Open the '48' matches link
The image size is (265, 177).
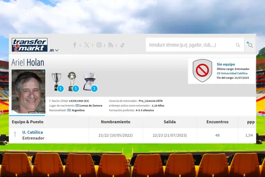click(217, 135)
